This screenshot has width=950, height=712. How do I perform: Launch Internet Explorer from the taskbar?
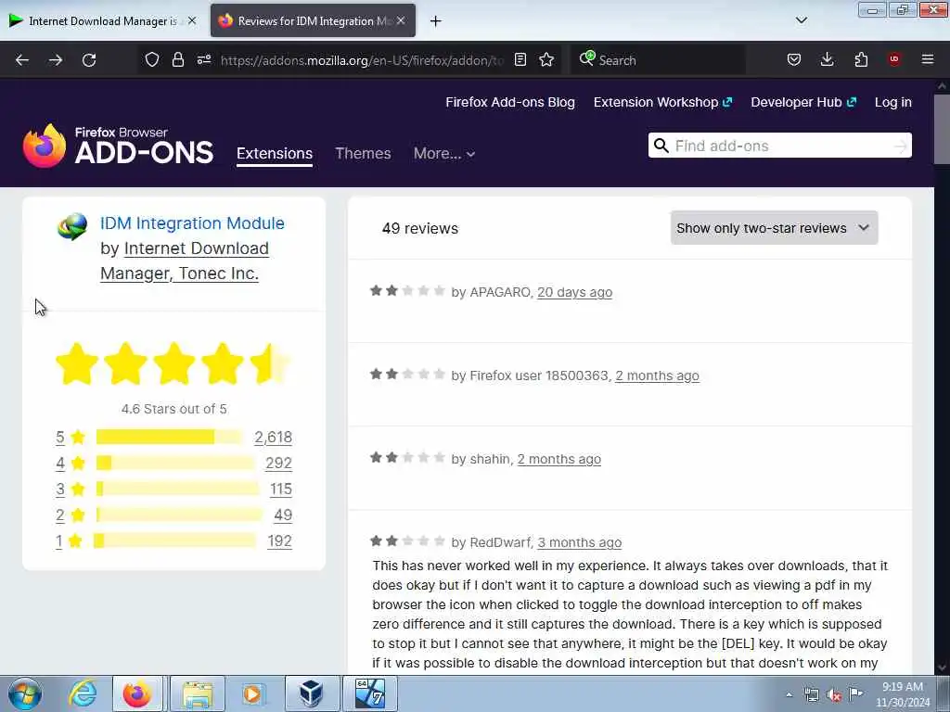tap(83, 693)
